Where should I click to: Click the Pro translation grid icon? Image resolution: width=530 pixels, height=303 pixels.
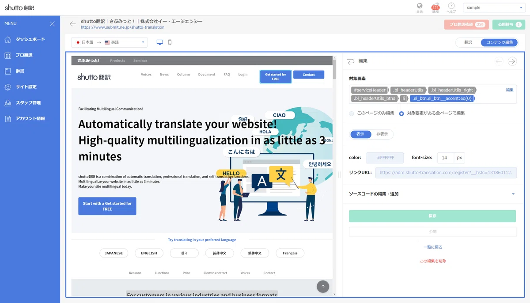coord(8,55)
